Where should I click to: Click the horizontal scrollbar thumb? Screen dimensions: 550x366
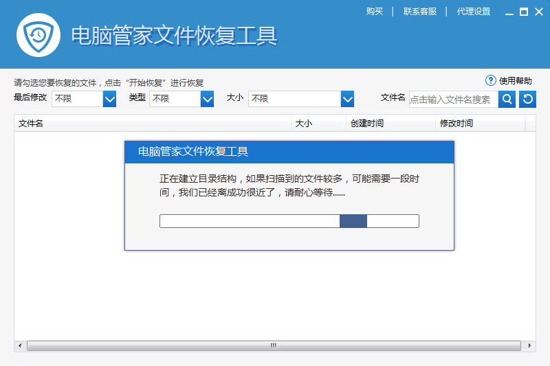(x=274, y=345)
